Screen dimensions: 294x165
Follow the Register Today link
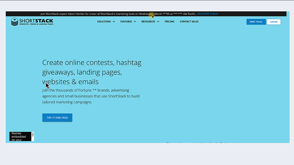pos(208,14)
